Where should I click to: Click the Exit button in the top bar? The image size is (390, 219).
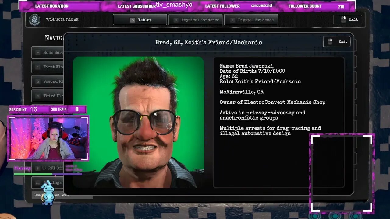click(x=348, y=19)
